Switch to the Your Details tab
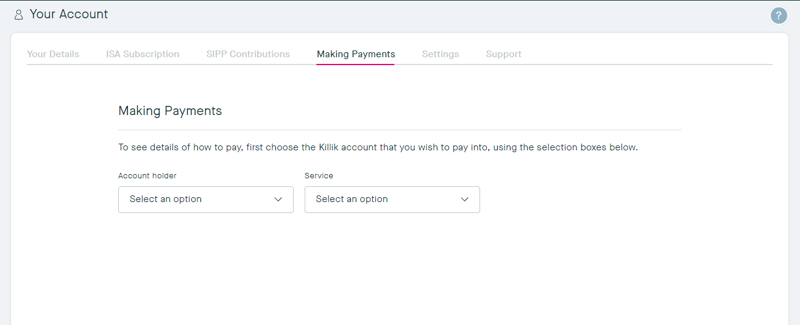 53,54
